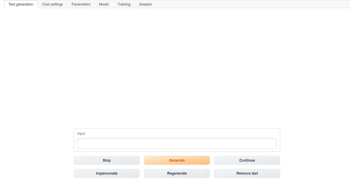Image resolution: width=353 pixels, height=181 pixels.
Task: Select the Model tab
Action: [104, 4]
